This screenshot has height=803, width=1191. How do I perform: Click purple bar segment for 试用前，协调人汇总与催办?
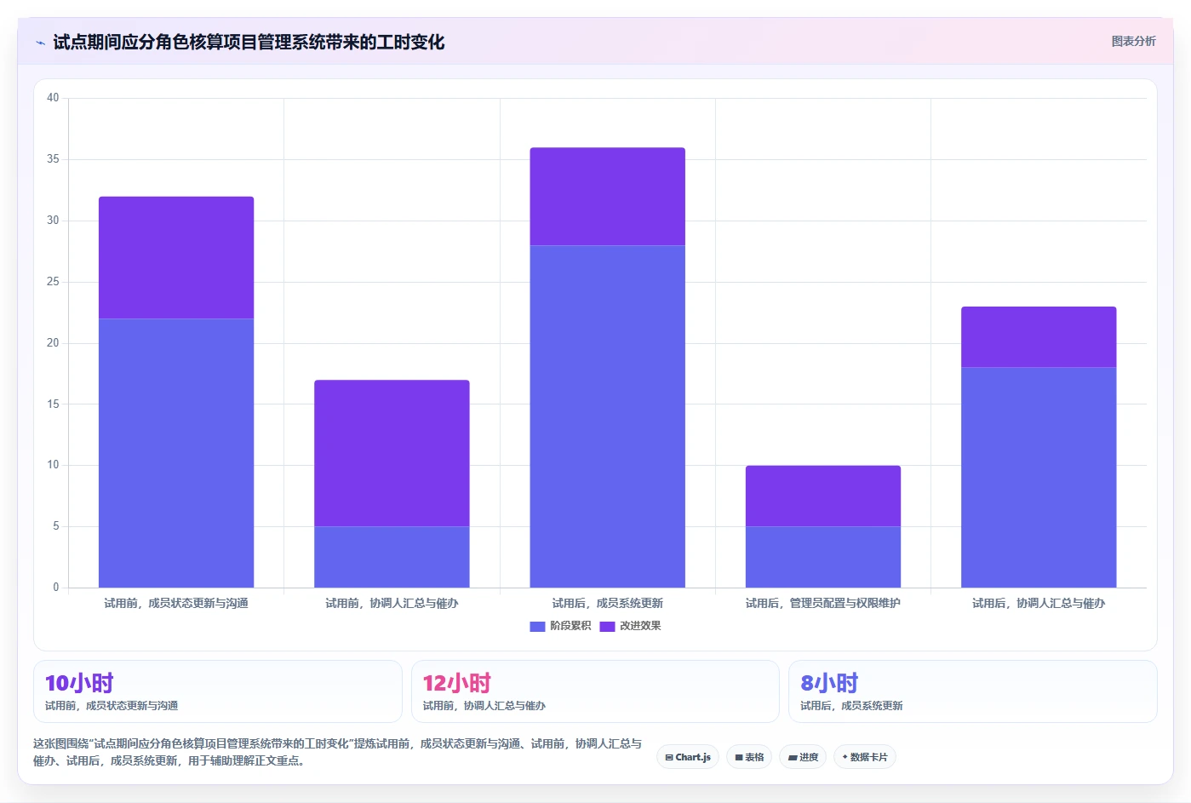392,453
